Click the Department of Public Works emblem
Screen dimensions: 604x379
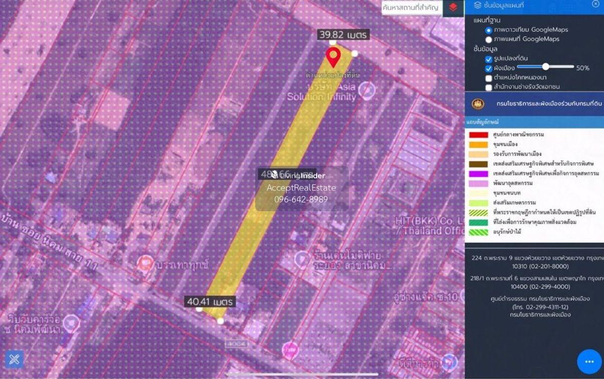(x=478, y=104)
